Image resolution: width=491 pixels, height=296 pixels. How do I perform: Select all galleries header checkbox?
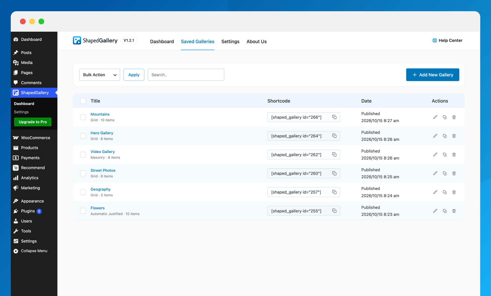83,101
